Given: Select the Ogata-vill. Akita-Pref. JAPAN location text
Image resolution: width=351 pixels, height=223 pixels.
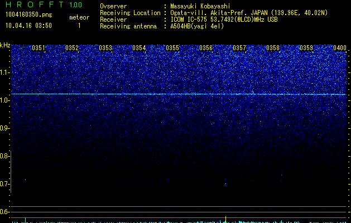Looking at the screenshot, I should coord(249,13).
